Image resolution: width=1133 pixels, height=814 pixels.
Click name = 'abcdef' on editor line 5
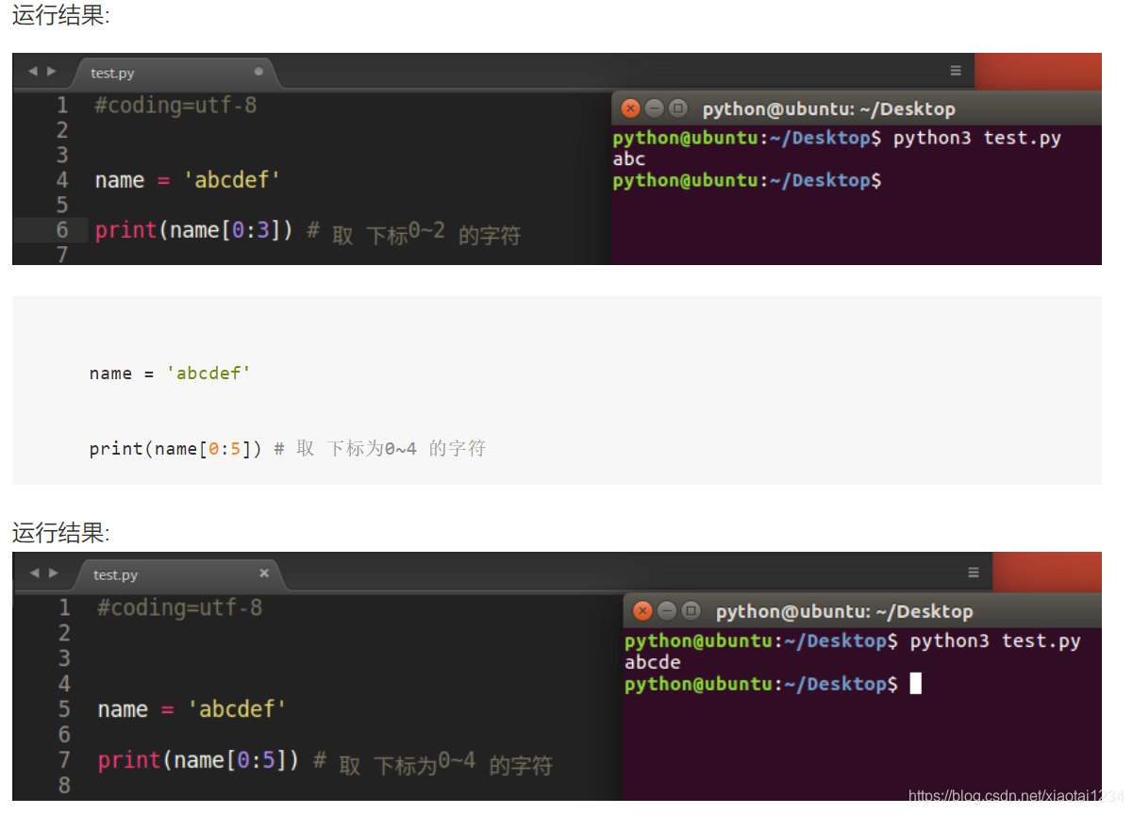(x=192, y=709)
